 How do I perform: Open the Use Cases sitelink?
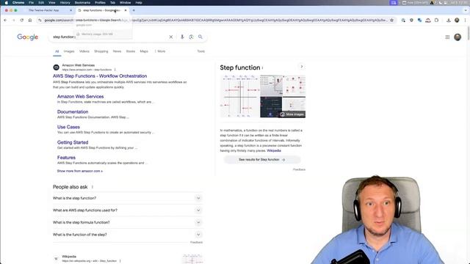point(68,127)
